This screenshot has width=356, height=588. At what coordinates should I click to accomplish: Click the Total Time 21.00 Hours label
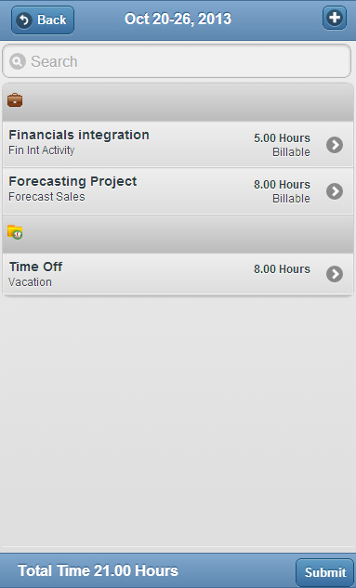pos(98,570)
